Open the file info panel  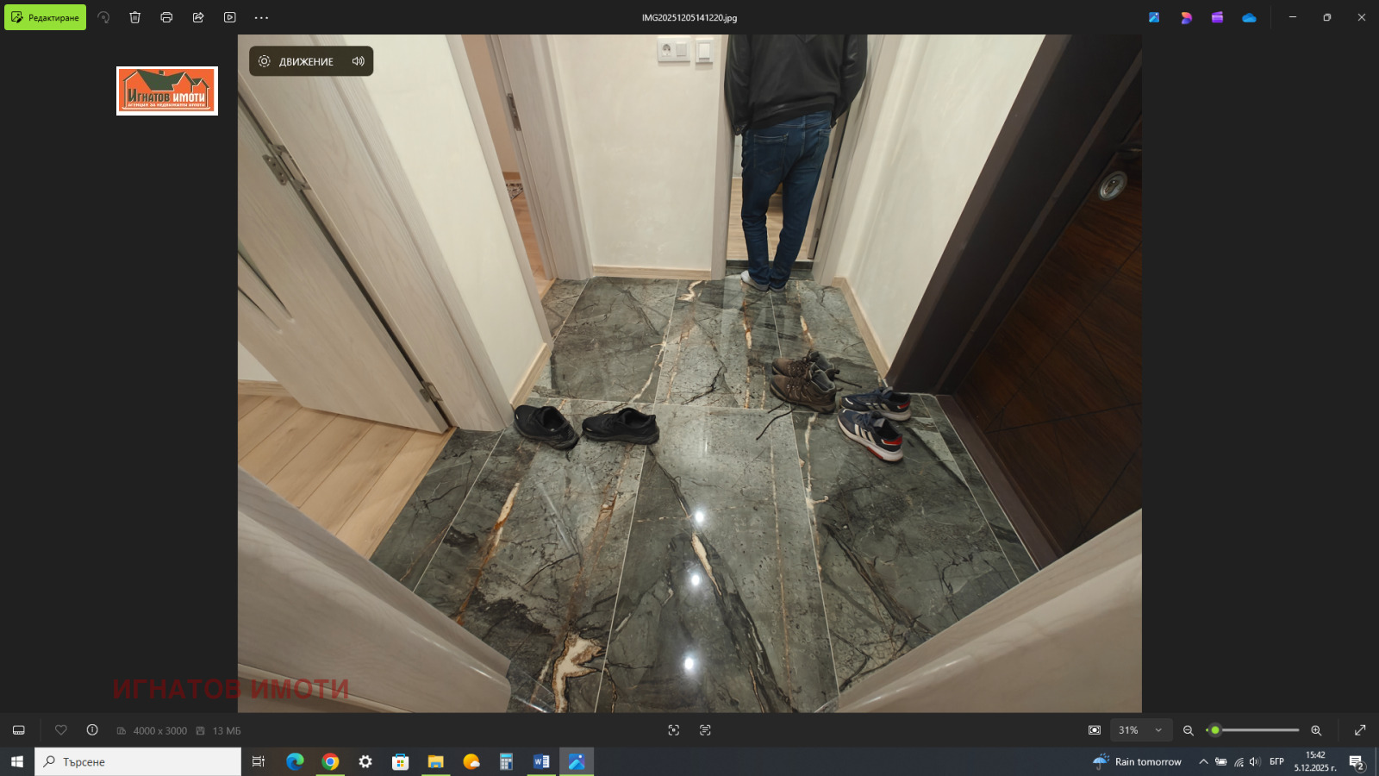point(92,730)
